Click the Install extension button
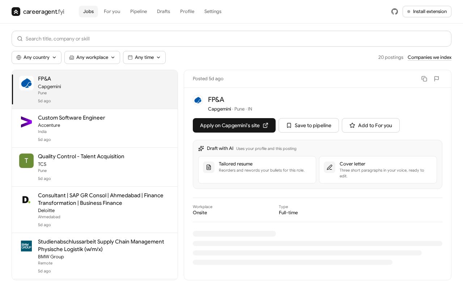Screen dimensions: 463x289 [427, 12]
